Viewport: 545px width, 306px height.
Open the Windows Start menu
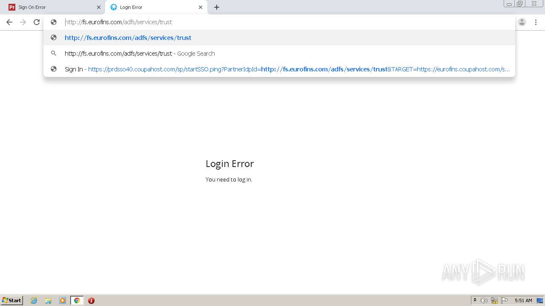tap(12, 300)
